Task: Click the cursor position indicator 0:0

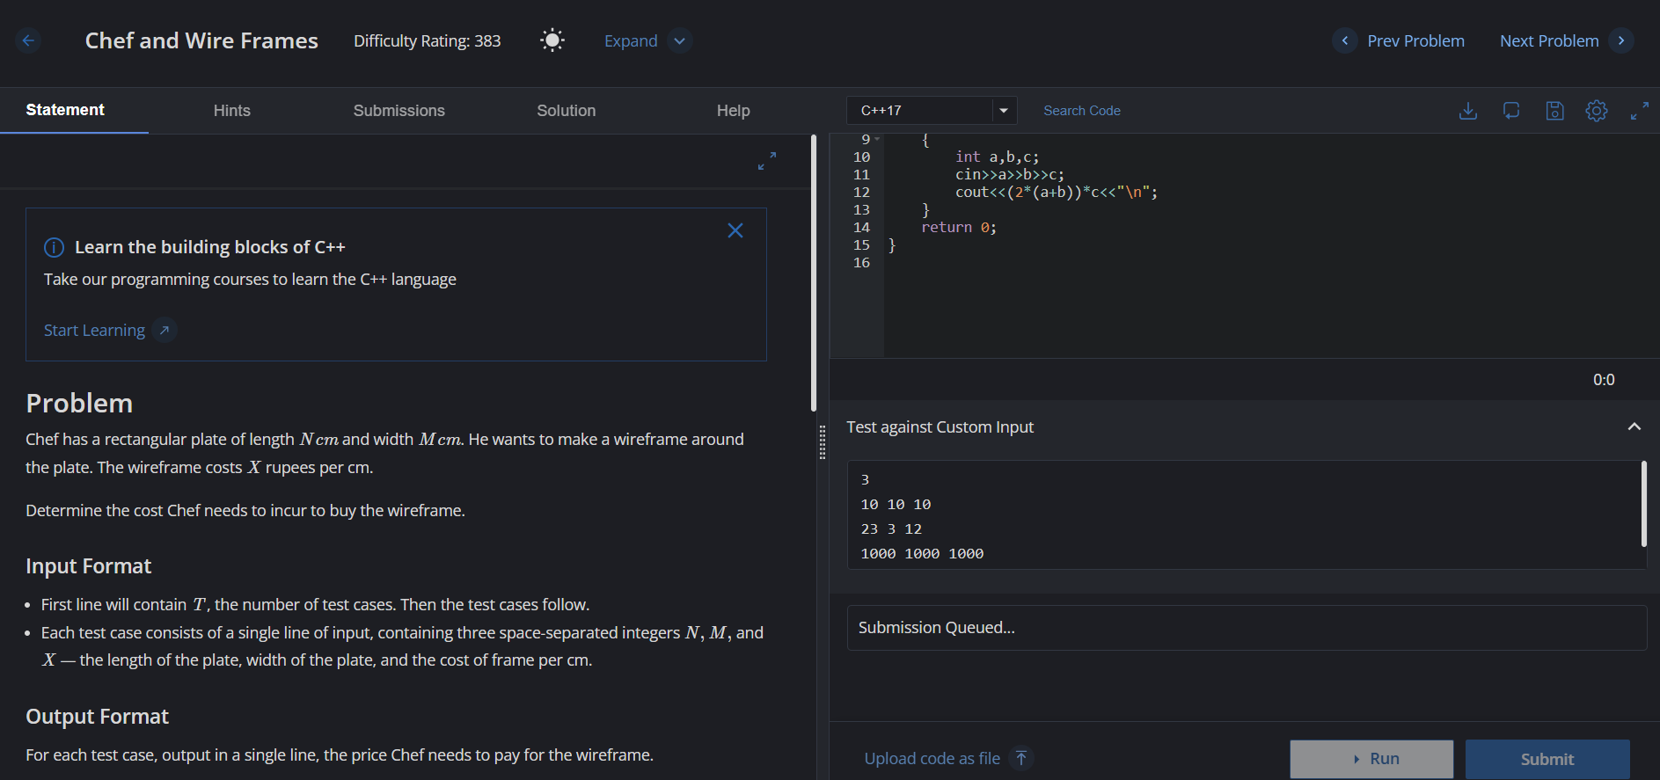Action: 1604,380
